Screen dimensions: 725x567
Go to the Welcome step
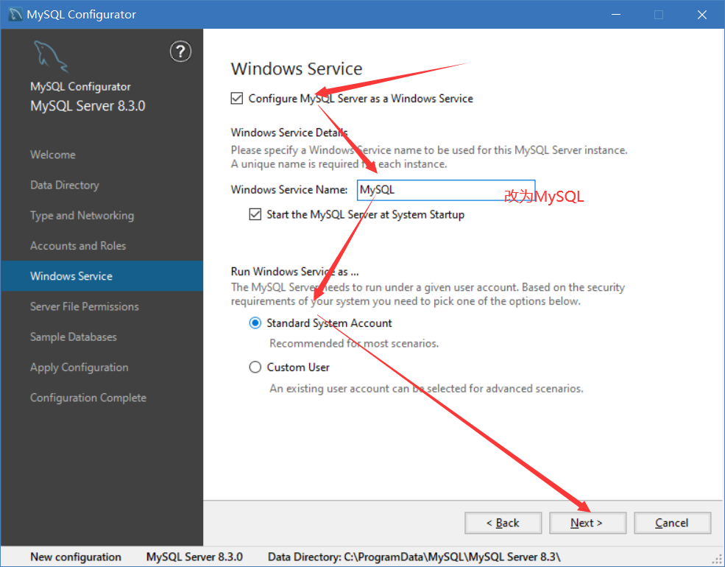[53, 155]
